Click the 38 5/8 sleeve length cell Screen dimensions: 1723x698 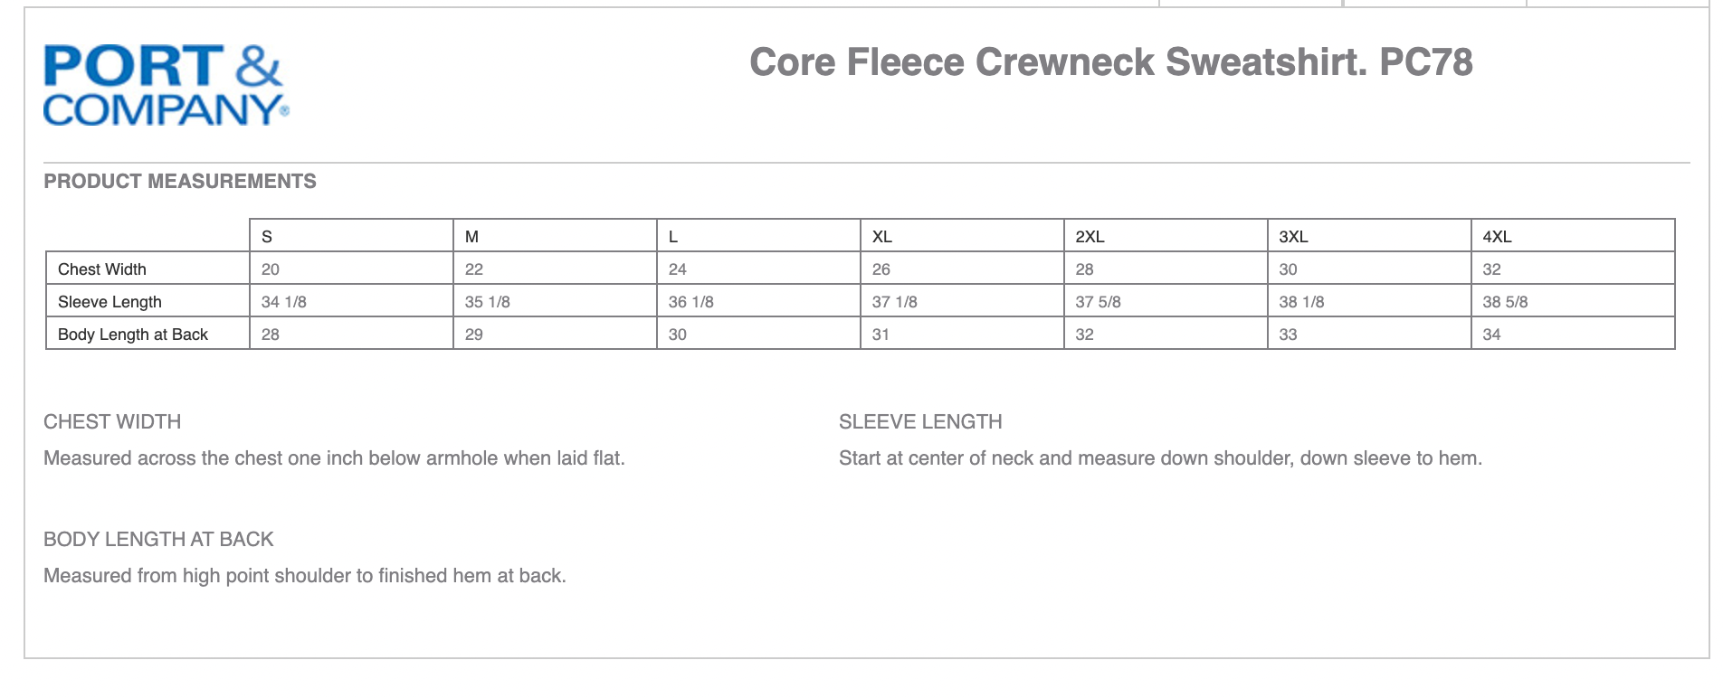(1505, 302)
